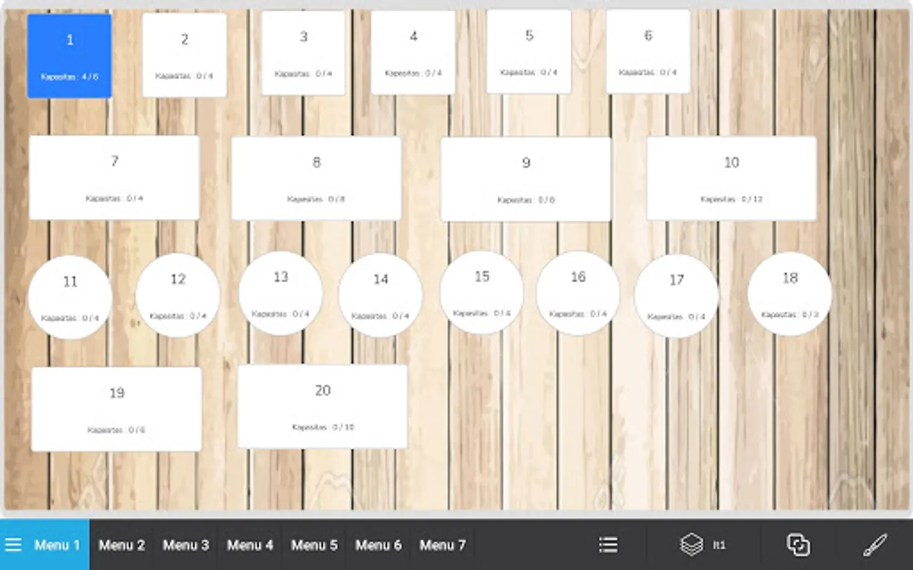Open the hamburger menu icon beside Menu 1
913x570 pixels.
[13, 545]
